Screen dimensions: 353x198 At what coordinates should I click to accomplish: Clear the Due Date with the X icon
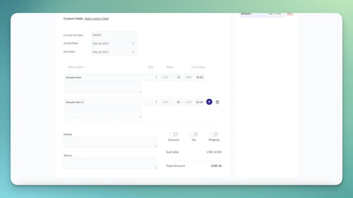pos(133,52)
